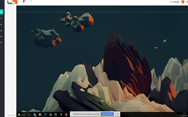Click the Hello Whale! greeting text
Viewport: 188px width, 117px height.
click(x=174, y=2)
